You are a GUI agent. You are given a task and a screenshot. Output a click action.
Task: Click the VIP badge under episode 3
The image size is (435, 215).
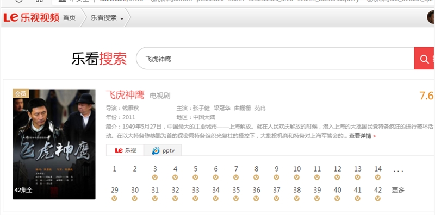(155, 178)
